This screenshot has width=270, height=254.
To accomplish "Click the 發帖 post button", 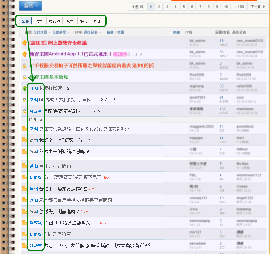I will pyautogui.click(x=30, y=6).
